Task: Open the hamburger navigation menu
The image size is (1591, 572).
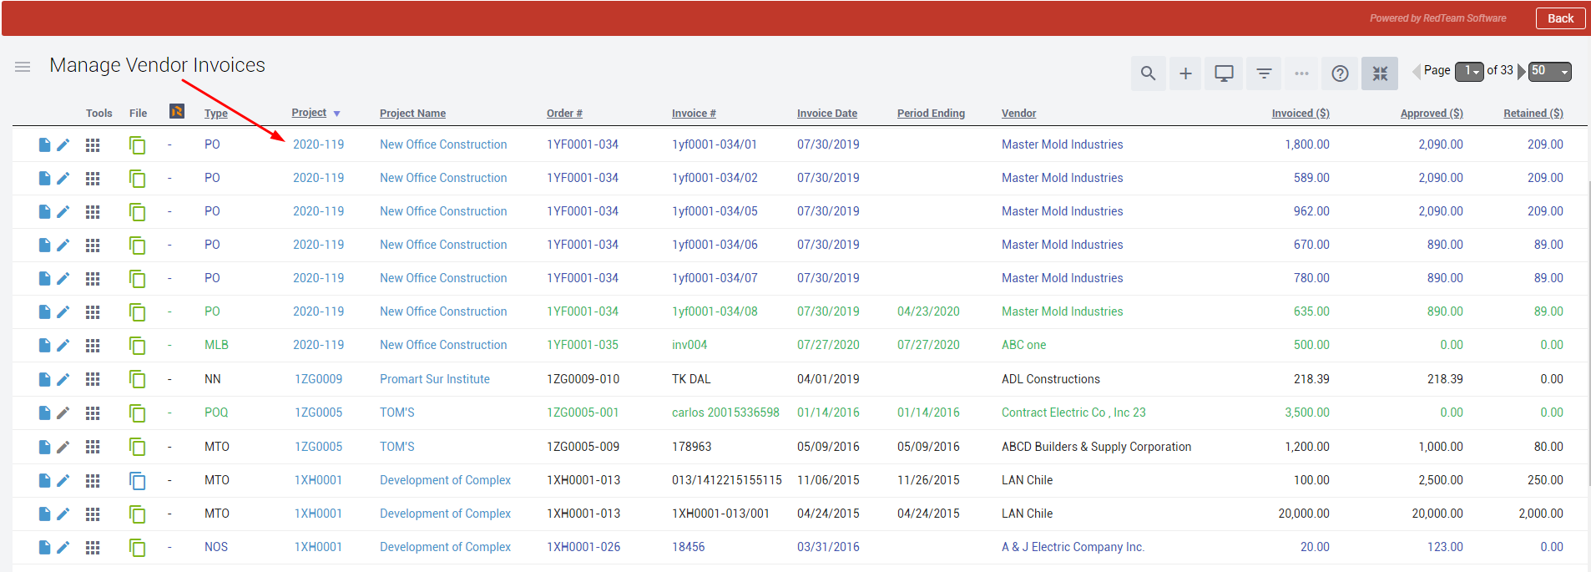Action: point(23,67)
